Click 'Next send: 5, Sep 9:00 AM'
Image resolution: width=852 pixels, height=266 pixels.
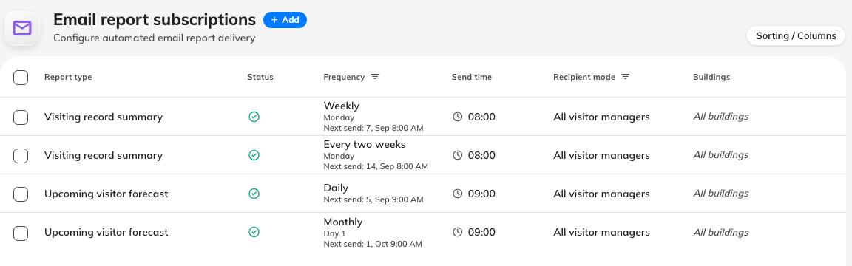pyautogui.click(x=373, y=199)
